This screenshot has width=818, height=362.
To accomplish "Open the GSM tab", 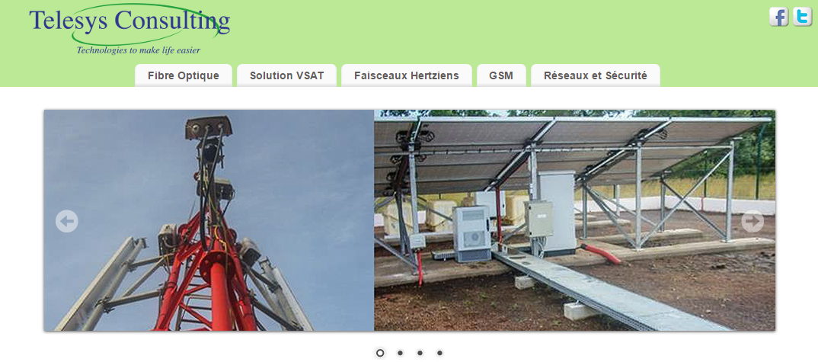I will tap(501, 75).
